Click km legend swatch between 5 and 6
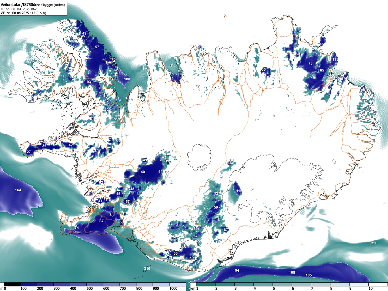The height and width of the screenshot is (291, 388). (x=283, y=285)
